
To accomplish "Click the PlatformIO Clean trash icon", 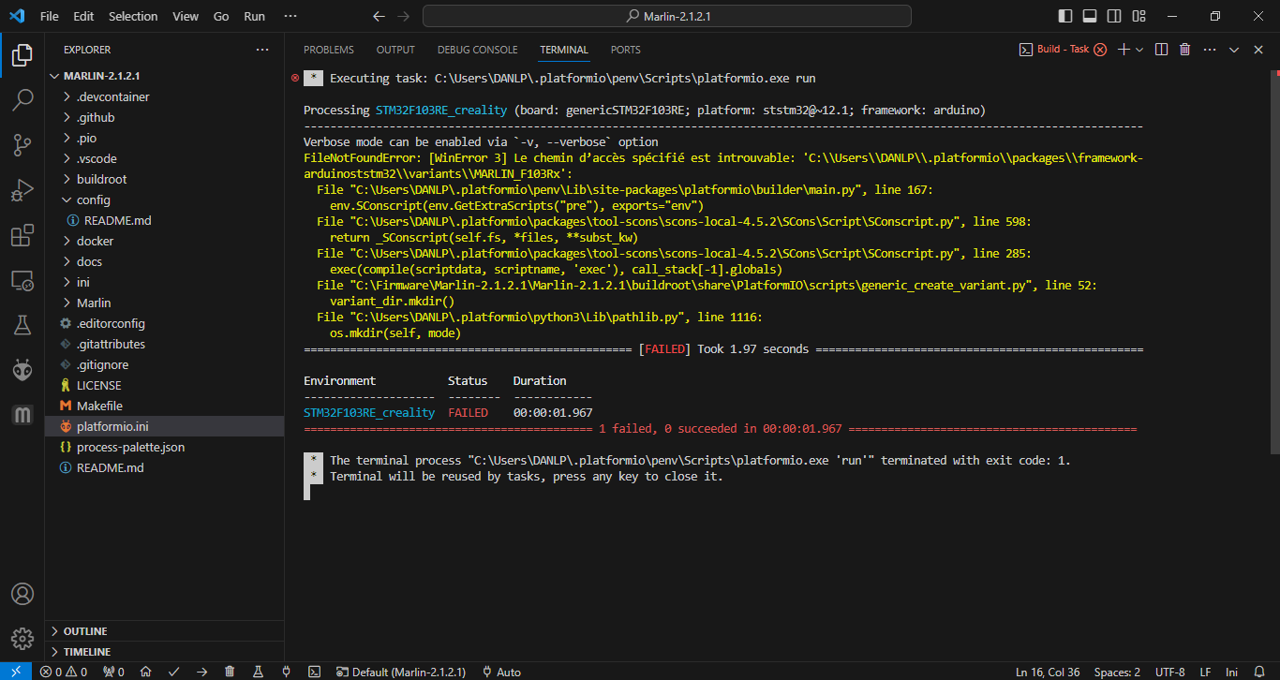I will 230,672.
